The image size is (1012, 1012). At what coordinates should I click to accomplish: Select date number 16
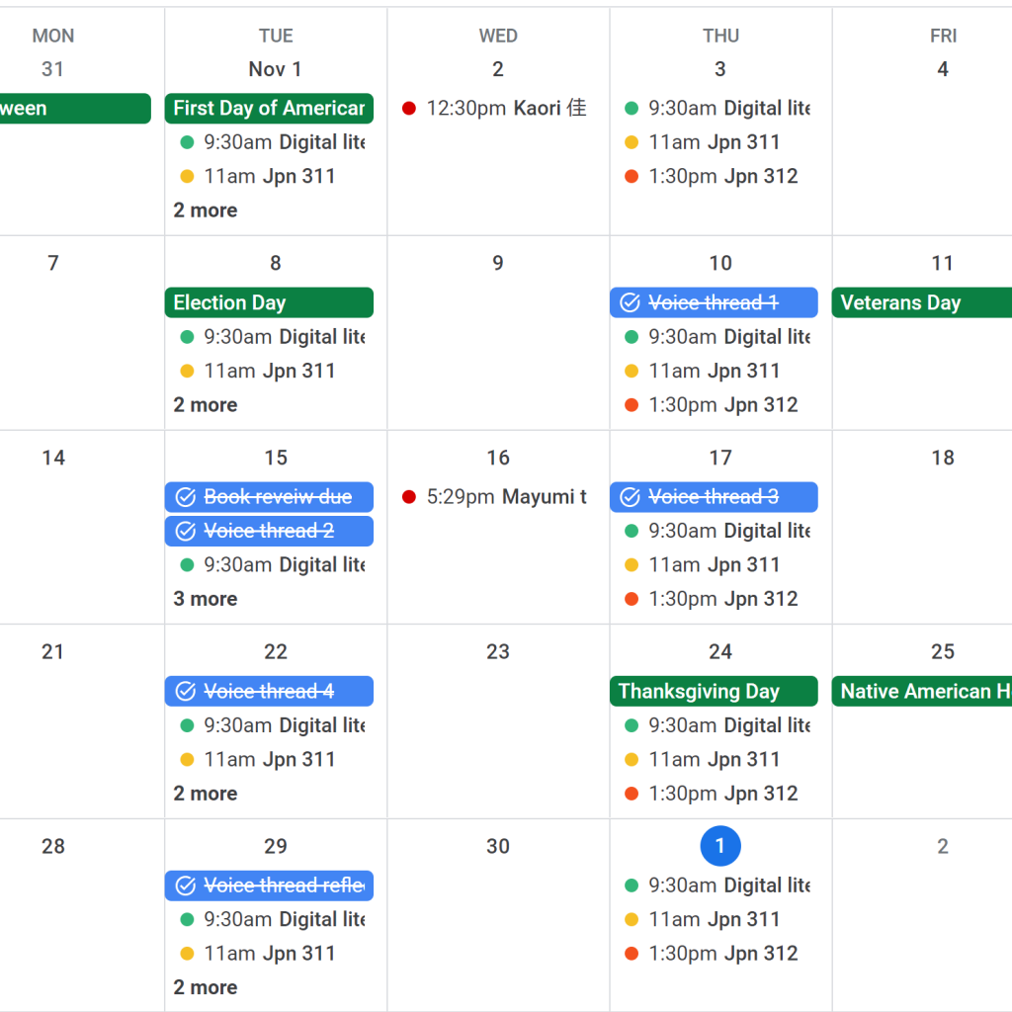tap(498, 459)
